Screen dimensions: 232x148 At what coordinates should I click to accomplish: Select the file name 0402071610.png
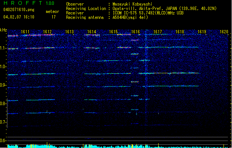[19, 10]
